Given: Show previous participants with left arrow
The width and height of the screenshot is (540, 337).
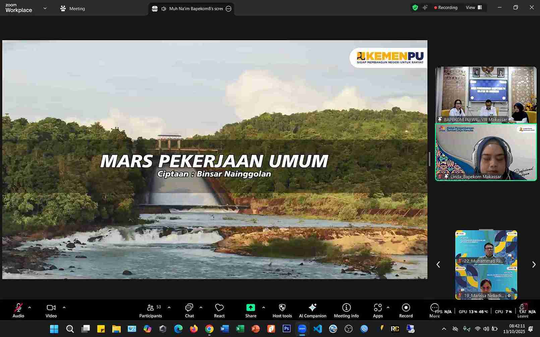Looking at the screenshot, I should pos(438,265).
